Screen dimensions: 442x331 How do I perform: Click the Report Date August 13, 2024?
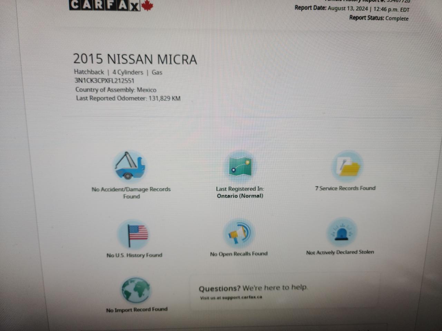point(352,9)
